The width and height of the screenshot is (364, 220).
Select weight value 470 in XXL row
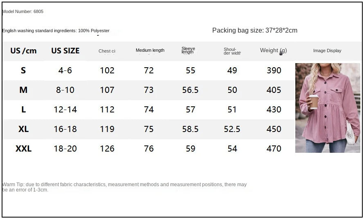(274, 149)
